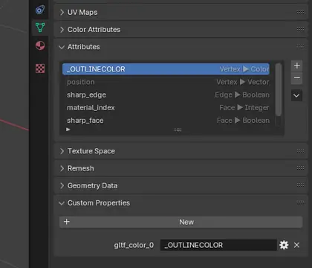Click the UV Maps panel drag grip
Image resolution: width=312 pixels, height=268 pixels.
click(x=300, y=12)
